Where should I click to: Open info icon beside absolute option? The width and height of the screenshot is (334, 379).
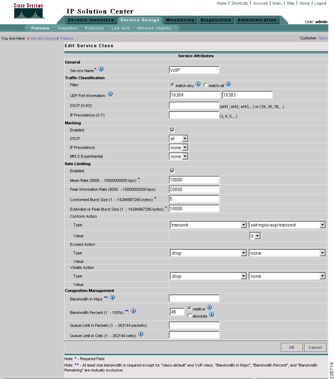coord(211,314)
